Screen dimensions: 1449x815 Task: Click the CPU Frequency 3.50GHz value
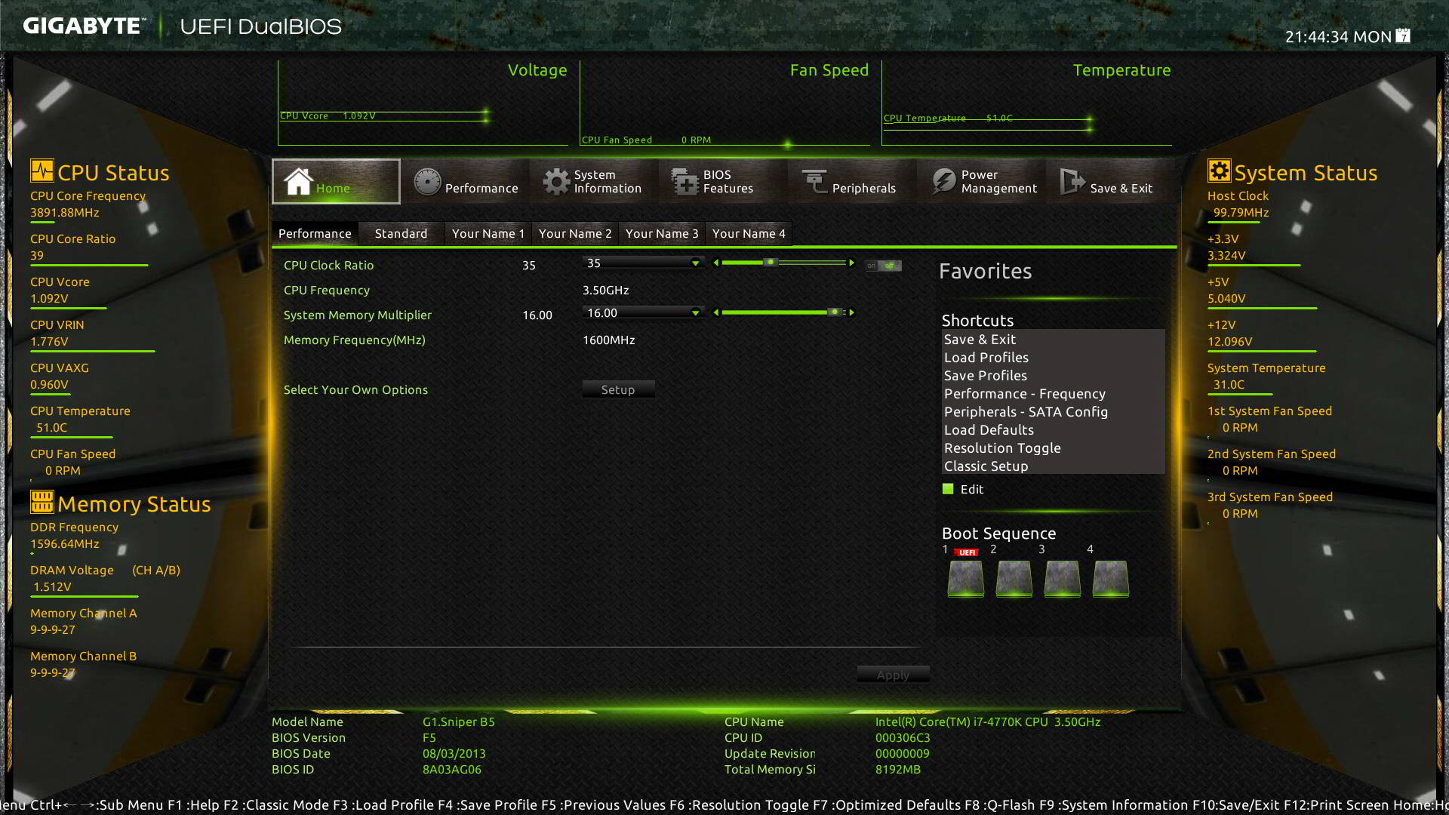coord(606,291)
